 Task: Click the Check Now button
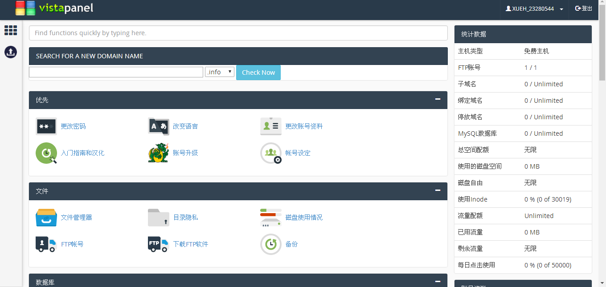click(258, 73)
